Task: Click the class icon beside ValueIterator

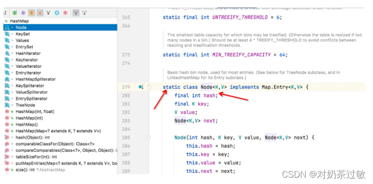Action: pyautogui.click(x=7, y=66)
